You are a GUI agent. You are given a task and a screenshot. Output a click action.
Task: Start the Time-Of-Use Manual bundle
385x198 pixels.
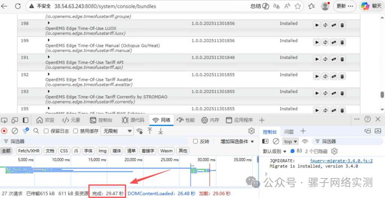click(x=317, y=42)
